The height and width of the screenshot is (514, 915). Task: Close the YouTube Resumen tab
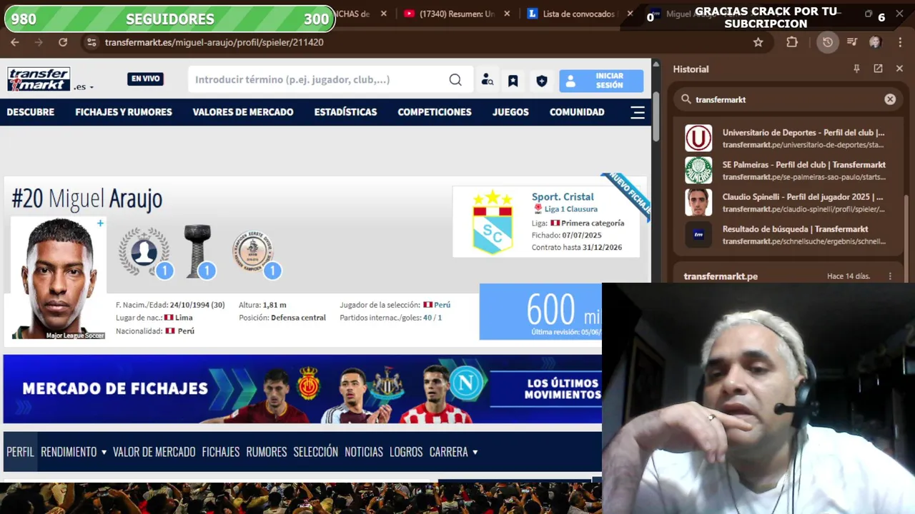tap(507, 14)
